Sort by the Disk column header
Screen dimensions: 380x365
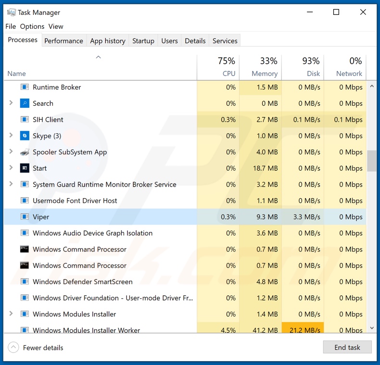pyautogui.click(x=303, y=68)
